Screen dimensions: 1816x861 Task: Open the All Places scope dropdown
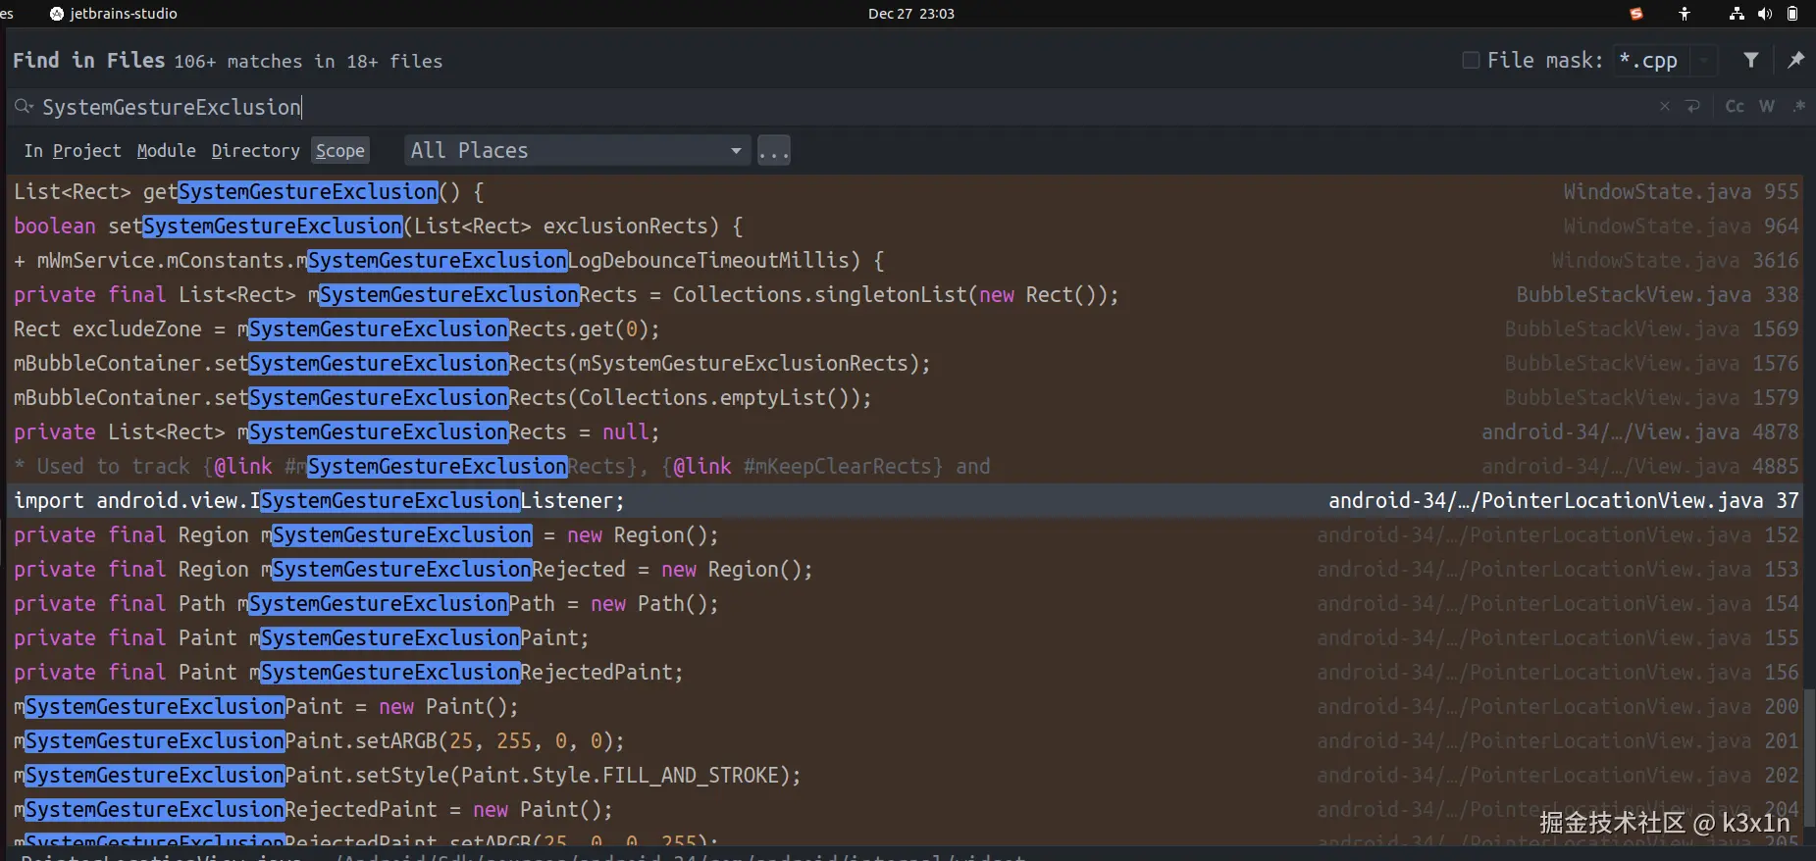point(578,150)
